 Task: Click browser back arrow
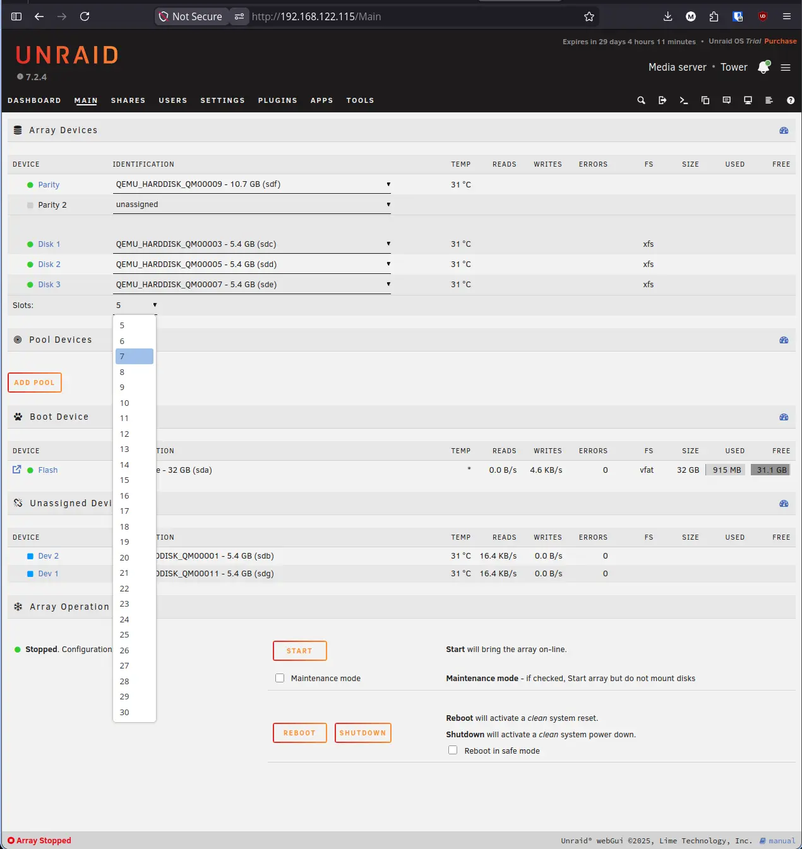tap(39, 16)
